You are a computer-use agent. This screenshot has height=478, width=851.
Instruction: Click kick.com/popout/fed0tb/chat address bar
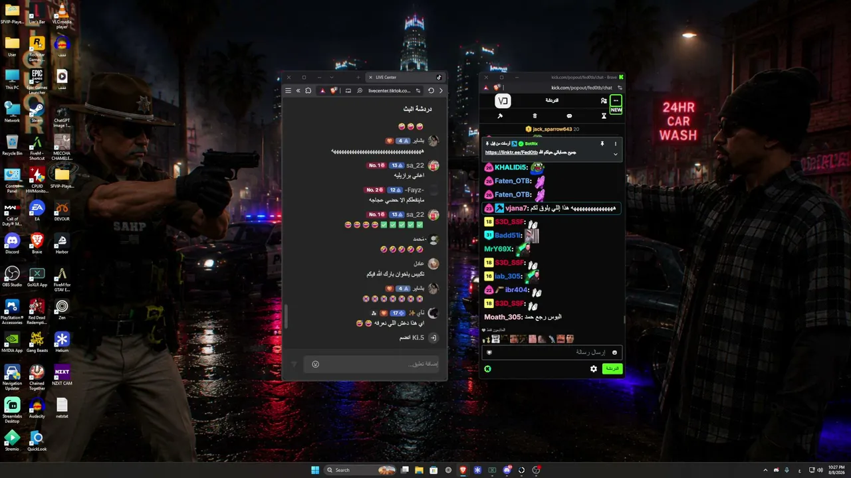(582, 88)
